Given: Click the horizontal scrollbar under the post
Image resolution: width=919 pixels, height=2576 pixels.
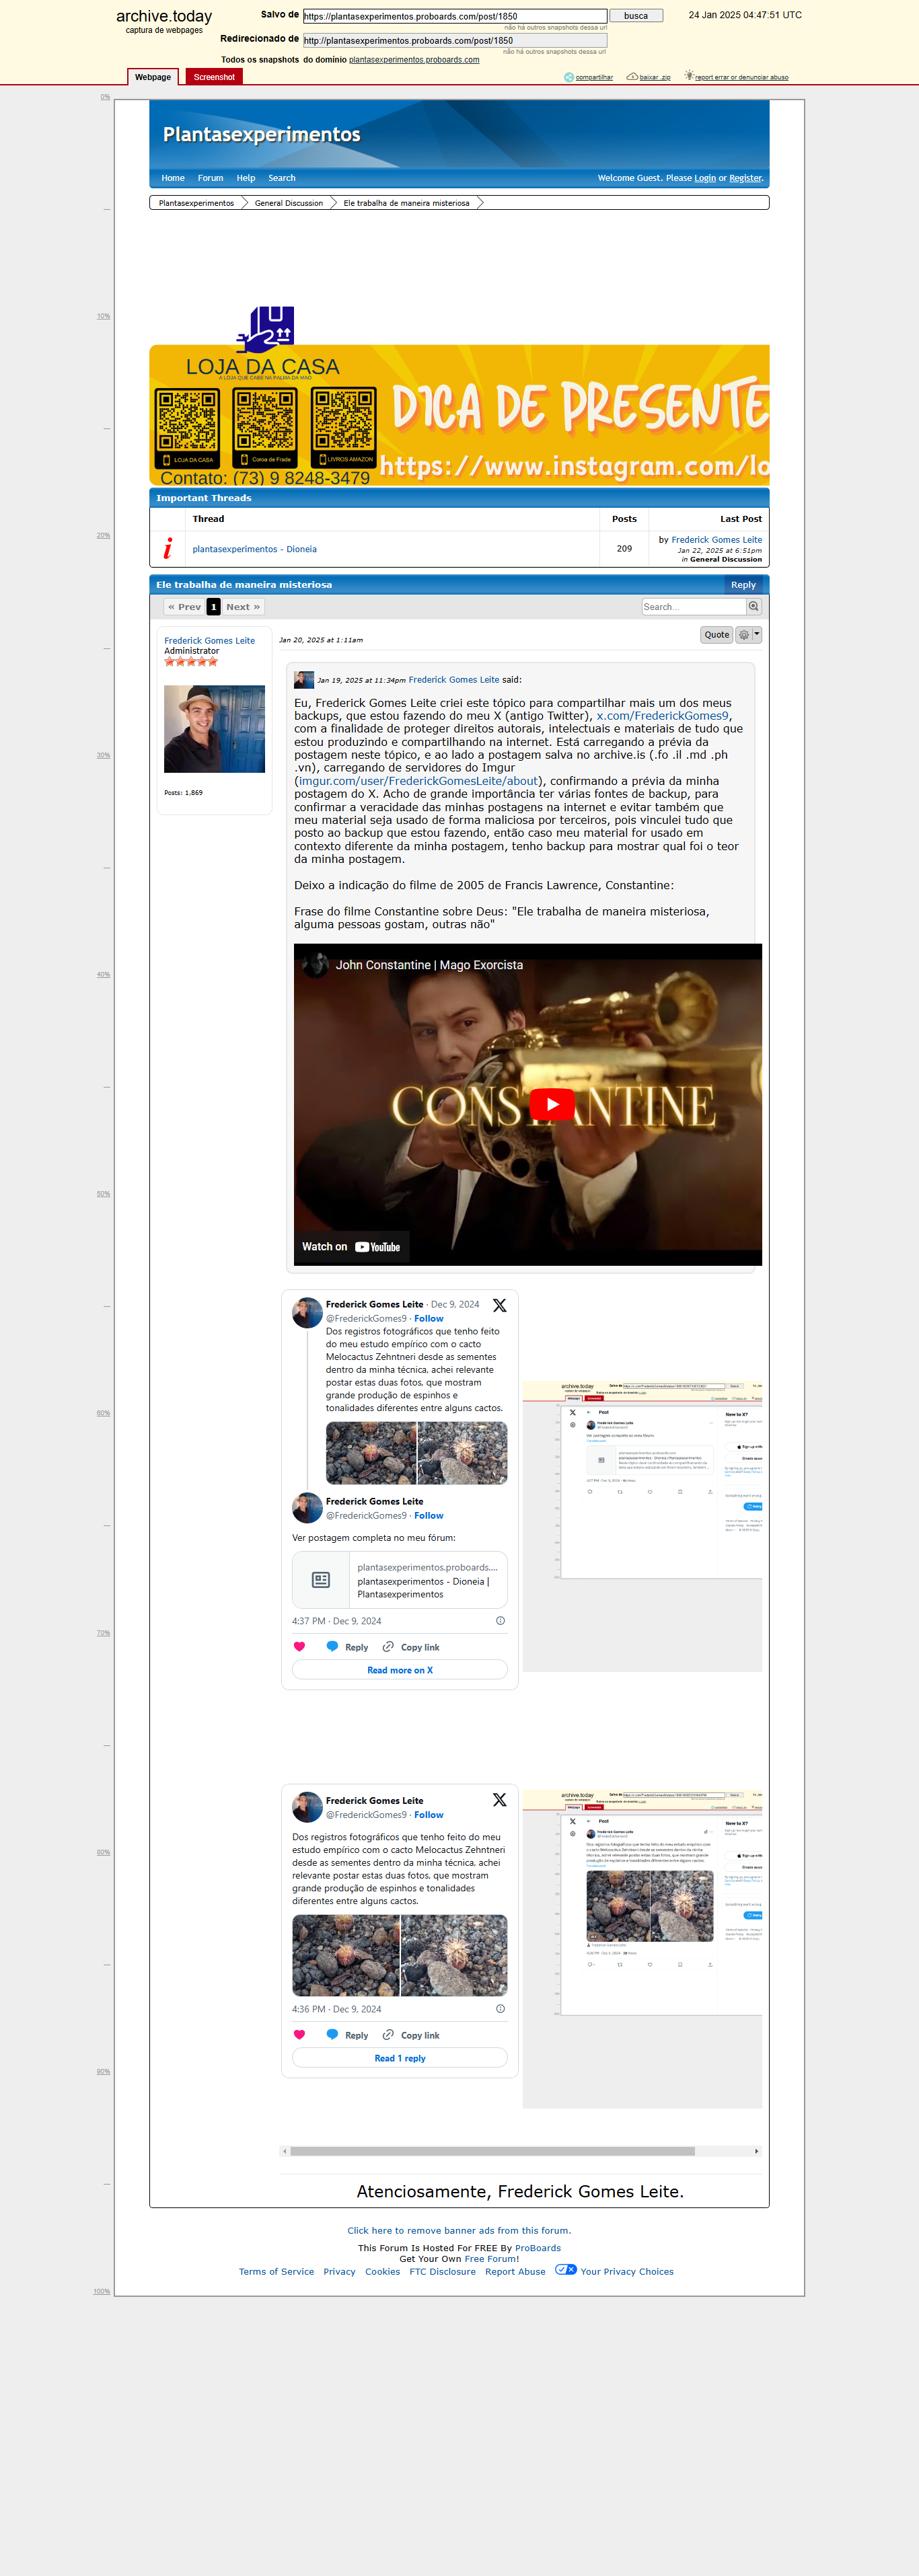Looking at the screenshot, I should pos(492,2151).
